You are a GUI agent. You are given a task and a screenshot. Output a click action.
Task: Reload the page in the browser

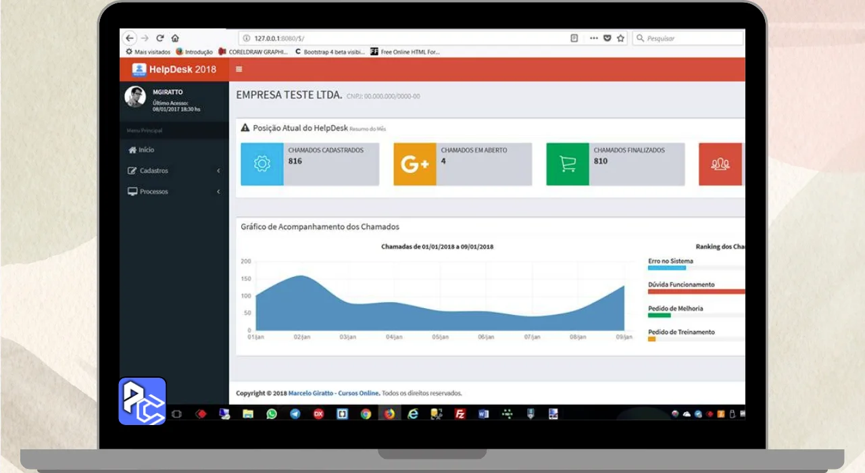[160, 39]
